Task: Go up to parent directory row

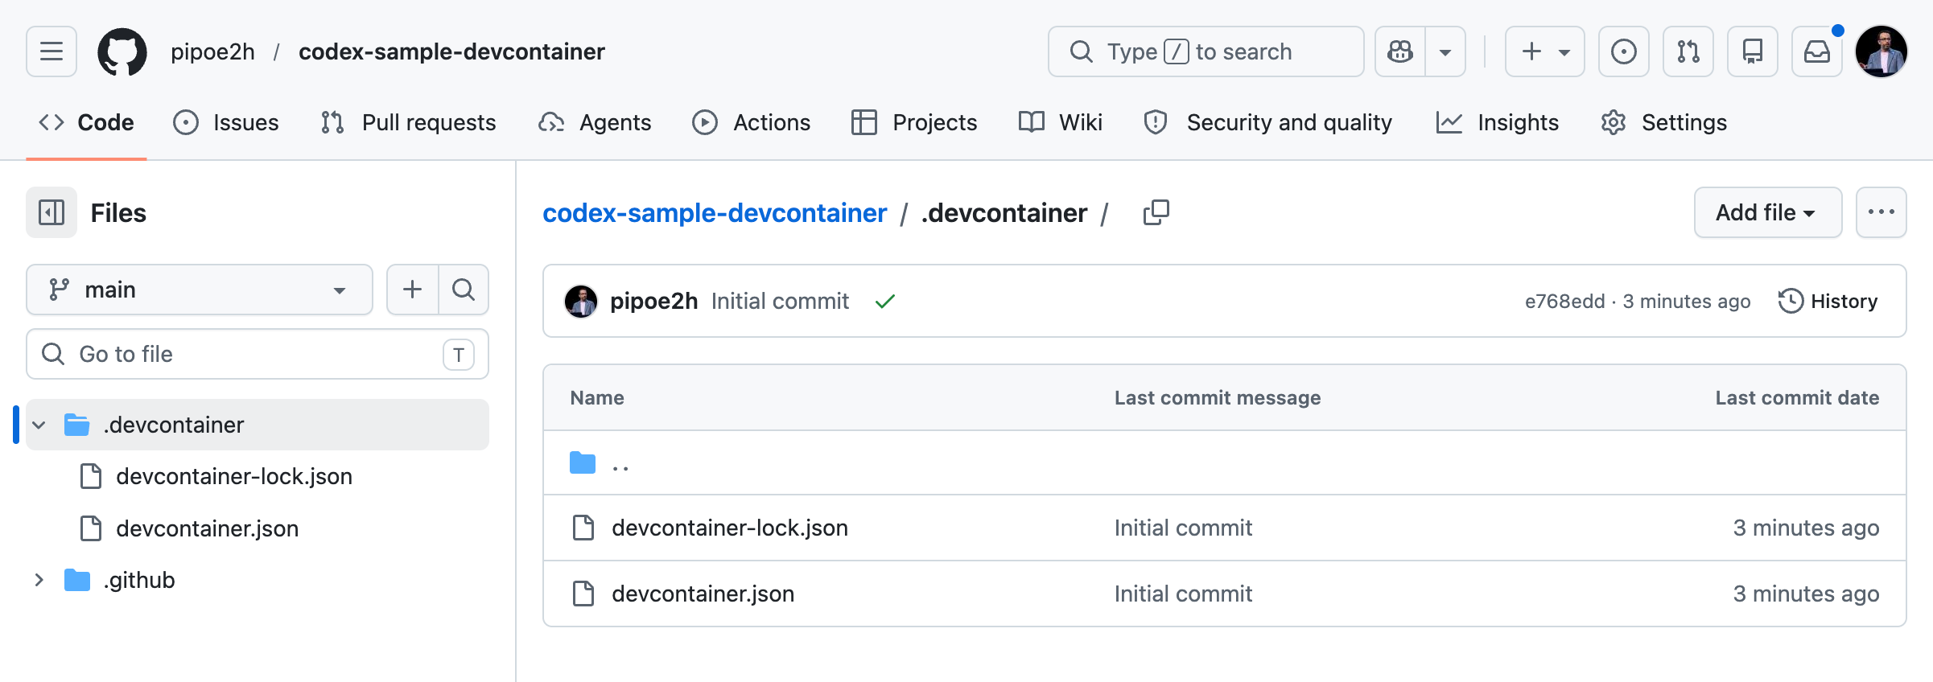Action: coord(1224,463)
